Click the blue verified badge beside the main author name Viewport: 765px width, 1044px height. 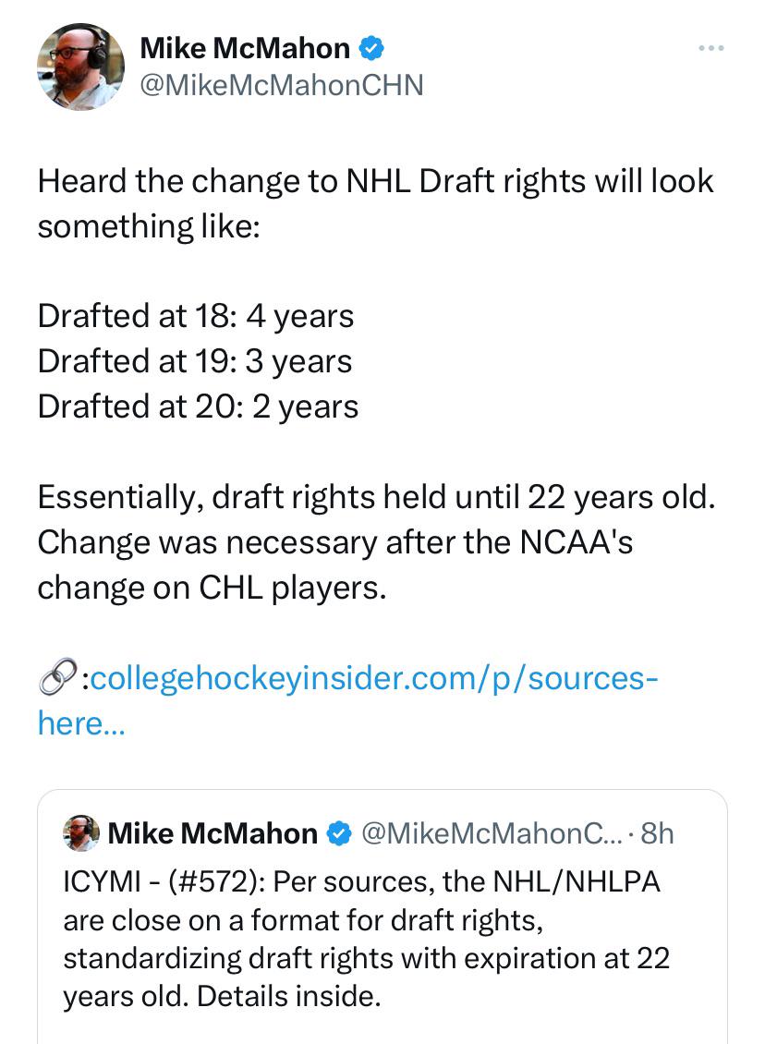371,49
